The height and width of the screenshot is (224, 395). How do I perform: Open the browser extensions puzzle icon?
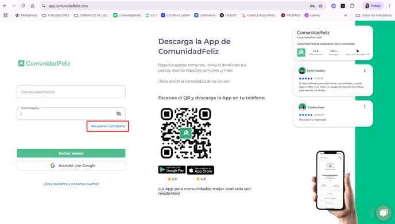pos(352,6)
